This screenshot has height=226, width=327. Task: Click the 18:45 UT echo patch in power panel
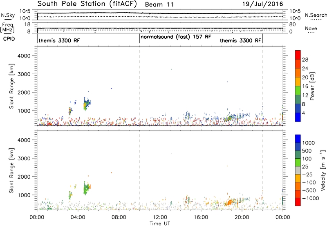[x=228, y=118]
